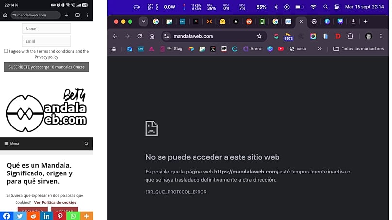This screenshot has height=220, width=392.
Task: Switch to the Chrome icon tab
Action: tap(314, 22)
